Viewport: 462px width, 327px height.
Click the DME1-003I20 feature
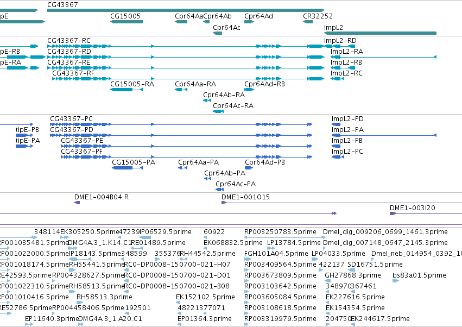pyautogui.click(x=426, y=213)
